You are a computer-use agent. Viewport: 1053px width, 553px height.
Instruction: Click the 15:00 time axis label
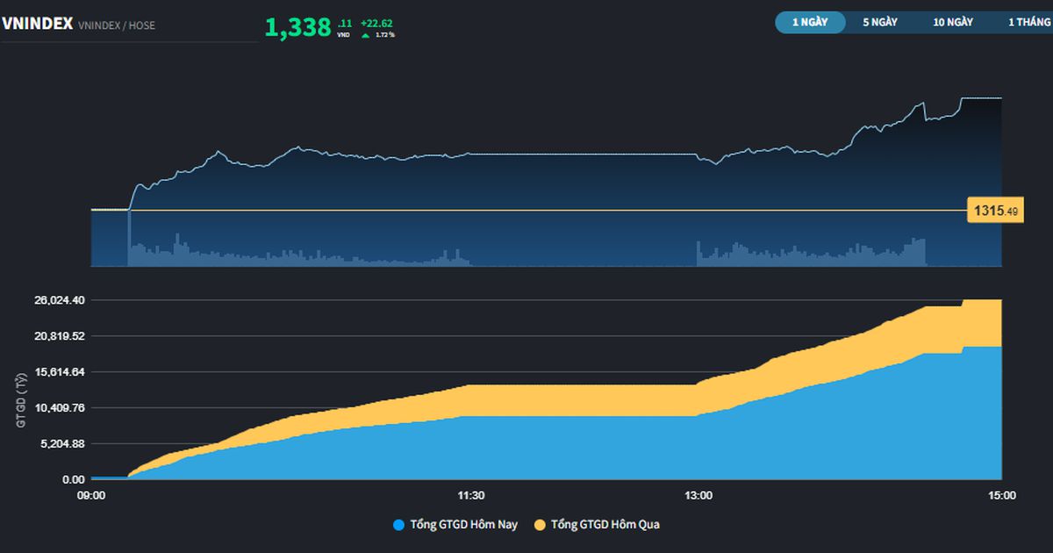coord(1002,495)
